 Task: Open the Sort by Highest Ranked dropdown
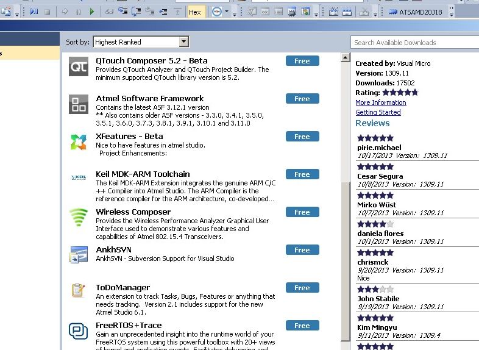[184, 42]
